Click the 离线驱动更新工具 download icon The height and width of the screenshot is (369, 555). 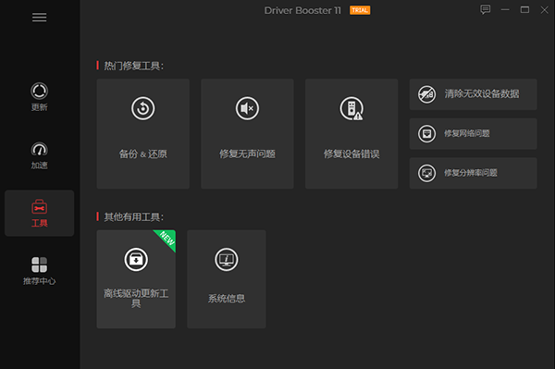coord(136,259)
